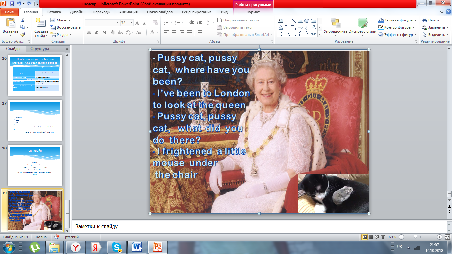
Task: Open Skype from the taskbar
Action: pos(117,247)
